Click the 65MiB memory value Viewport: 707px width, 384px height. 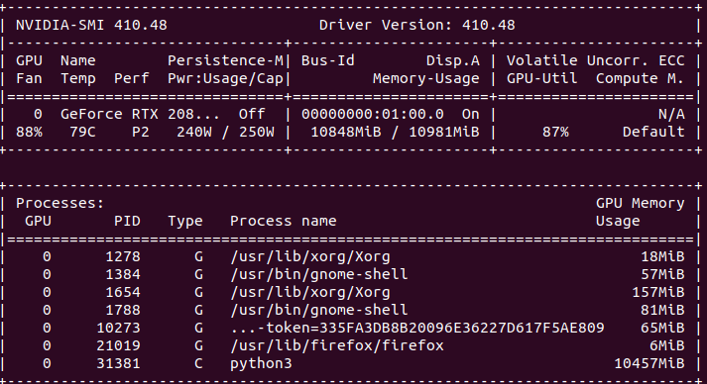(662, 329)
